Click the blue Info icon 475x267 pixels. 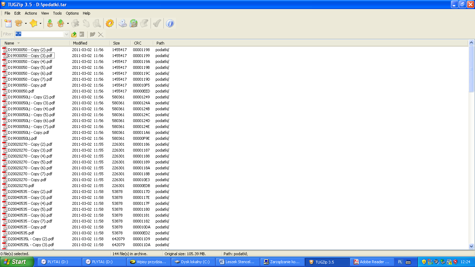tap(170, 23)
